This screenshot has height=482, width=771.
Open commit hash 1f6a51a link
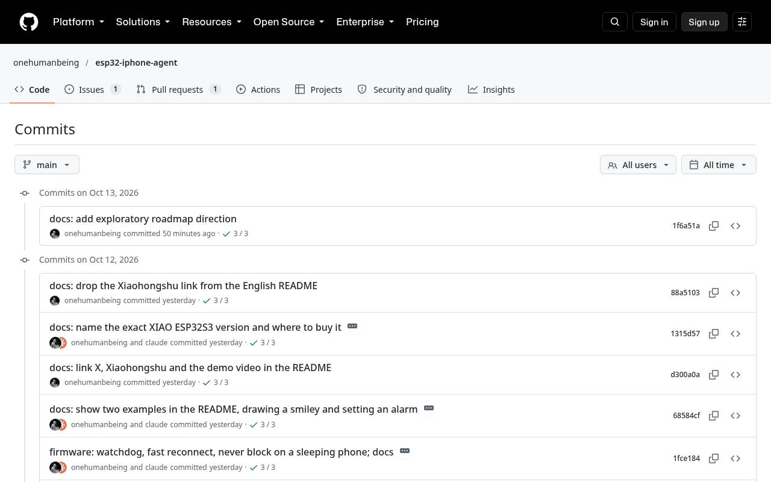686,226
